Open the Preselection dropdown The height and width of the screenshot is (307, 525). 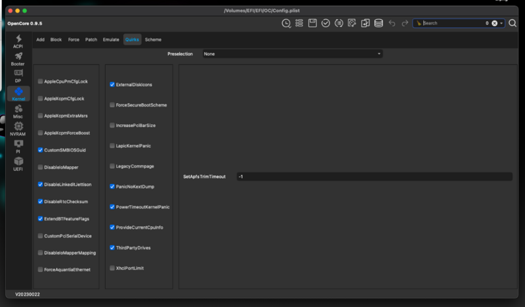pyautogui.click(x=292, y=54)
